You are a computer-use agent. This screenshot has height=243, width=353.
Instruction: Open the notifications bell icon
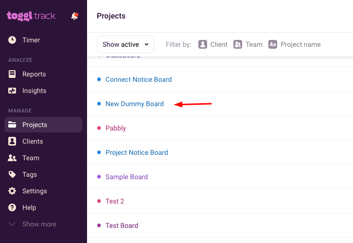pos(74,16)
